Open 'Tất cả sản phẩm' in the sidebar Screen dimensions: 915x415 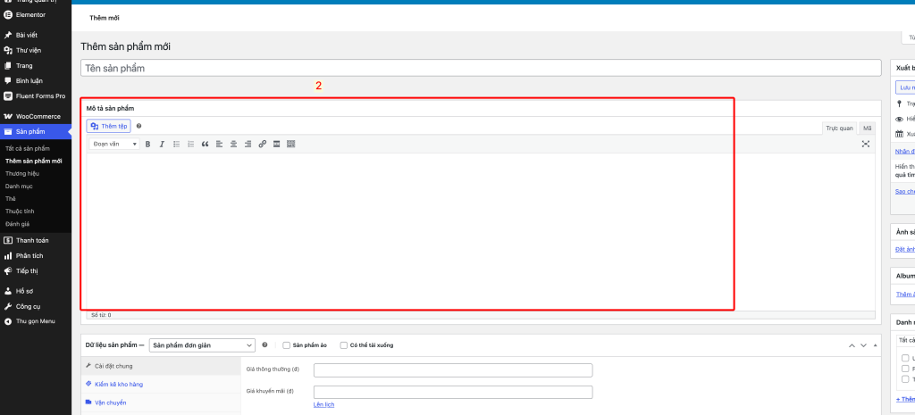pos(27,148)
